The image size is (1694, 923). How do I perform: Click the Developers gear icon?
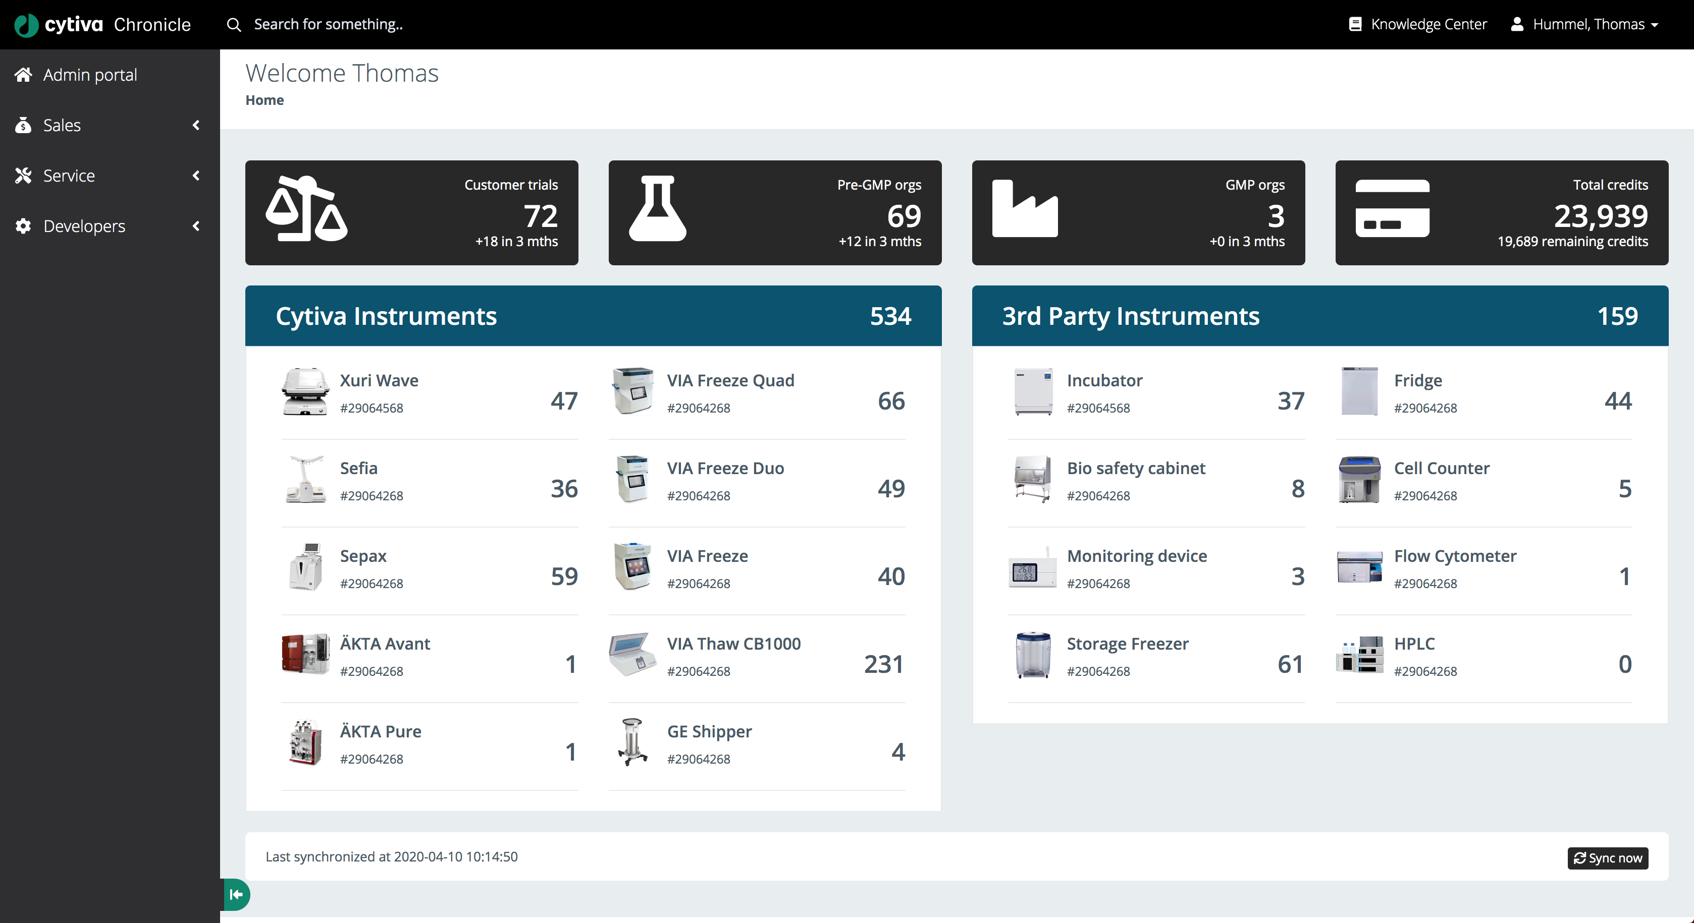pyautogui.click(x=24, y=226)
